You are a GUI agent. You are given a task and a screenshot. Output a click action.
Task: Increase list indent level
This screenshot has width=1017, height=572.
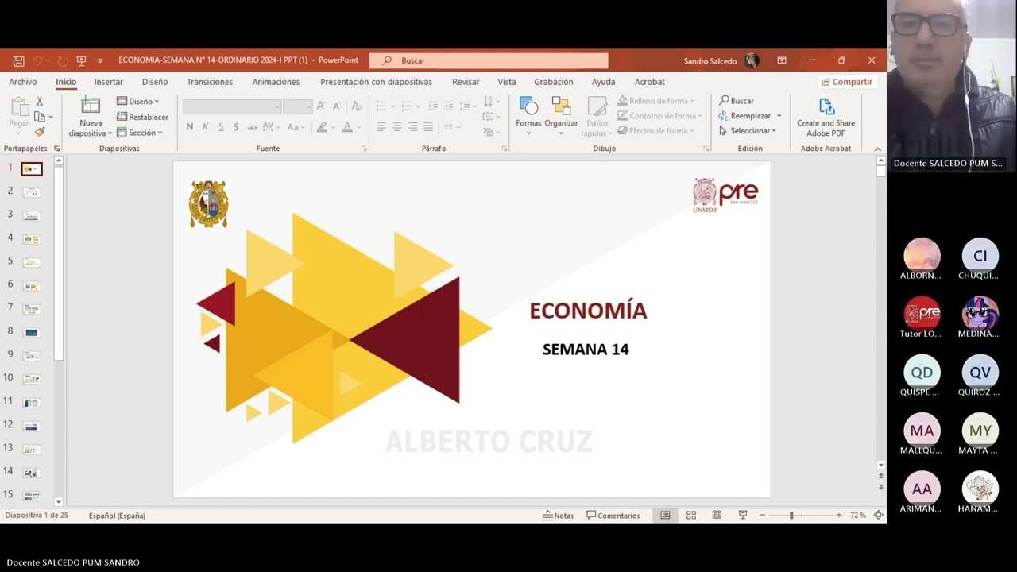coord(448,106)
